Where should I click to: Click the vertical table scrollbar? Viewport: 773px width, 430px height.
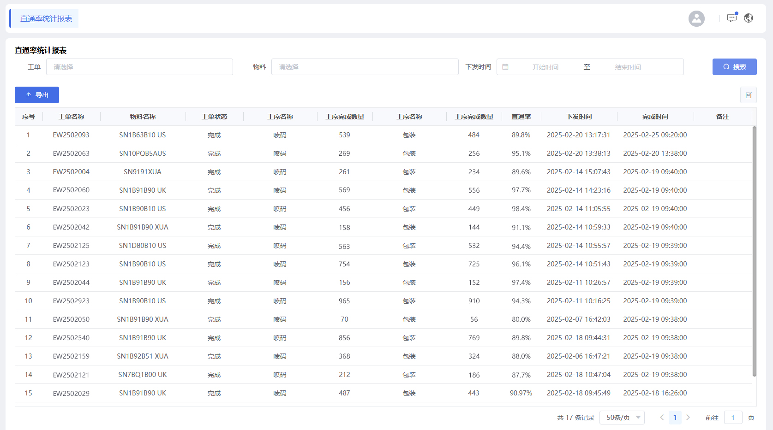(x=754, y=251)
